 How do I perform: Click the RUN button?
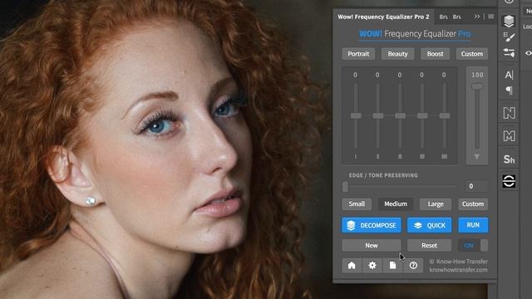tap(473, 225)
